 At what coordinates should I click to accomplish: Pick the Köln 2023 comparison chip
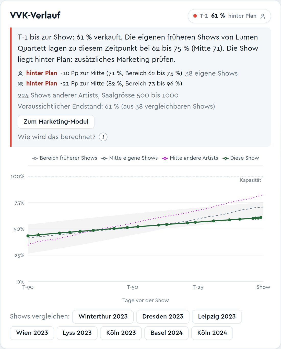click(x=121, y=333)
